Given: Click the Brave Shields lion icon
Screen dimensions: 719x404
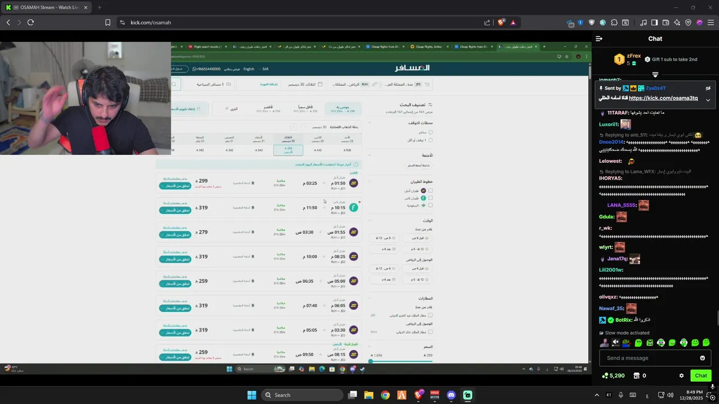Looking at the screenshot, I should pyautogui.click(x=501, y=22).
